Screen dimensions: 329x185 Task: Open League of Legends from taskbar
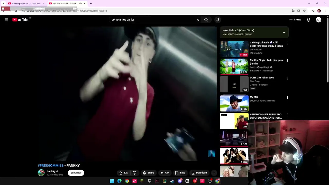pos(164,181)
